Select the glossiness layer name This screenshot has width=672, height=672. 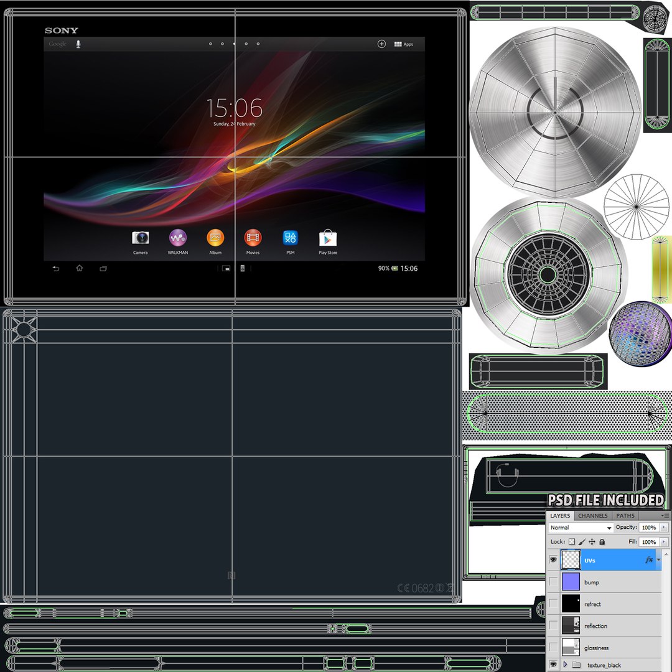(x=596, y=648)
